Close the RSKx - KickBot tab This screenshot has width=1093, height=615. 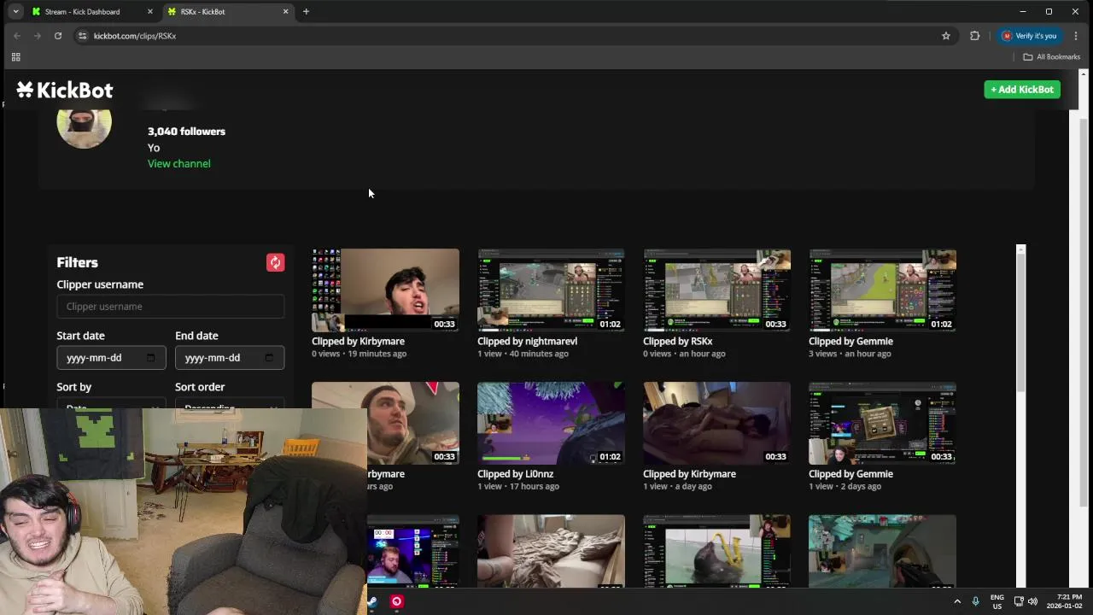(285, 11)
